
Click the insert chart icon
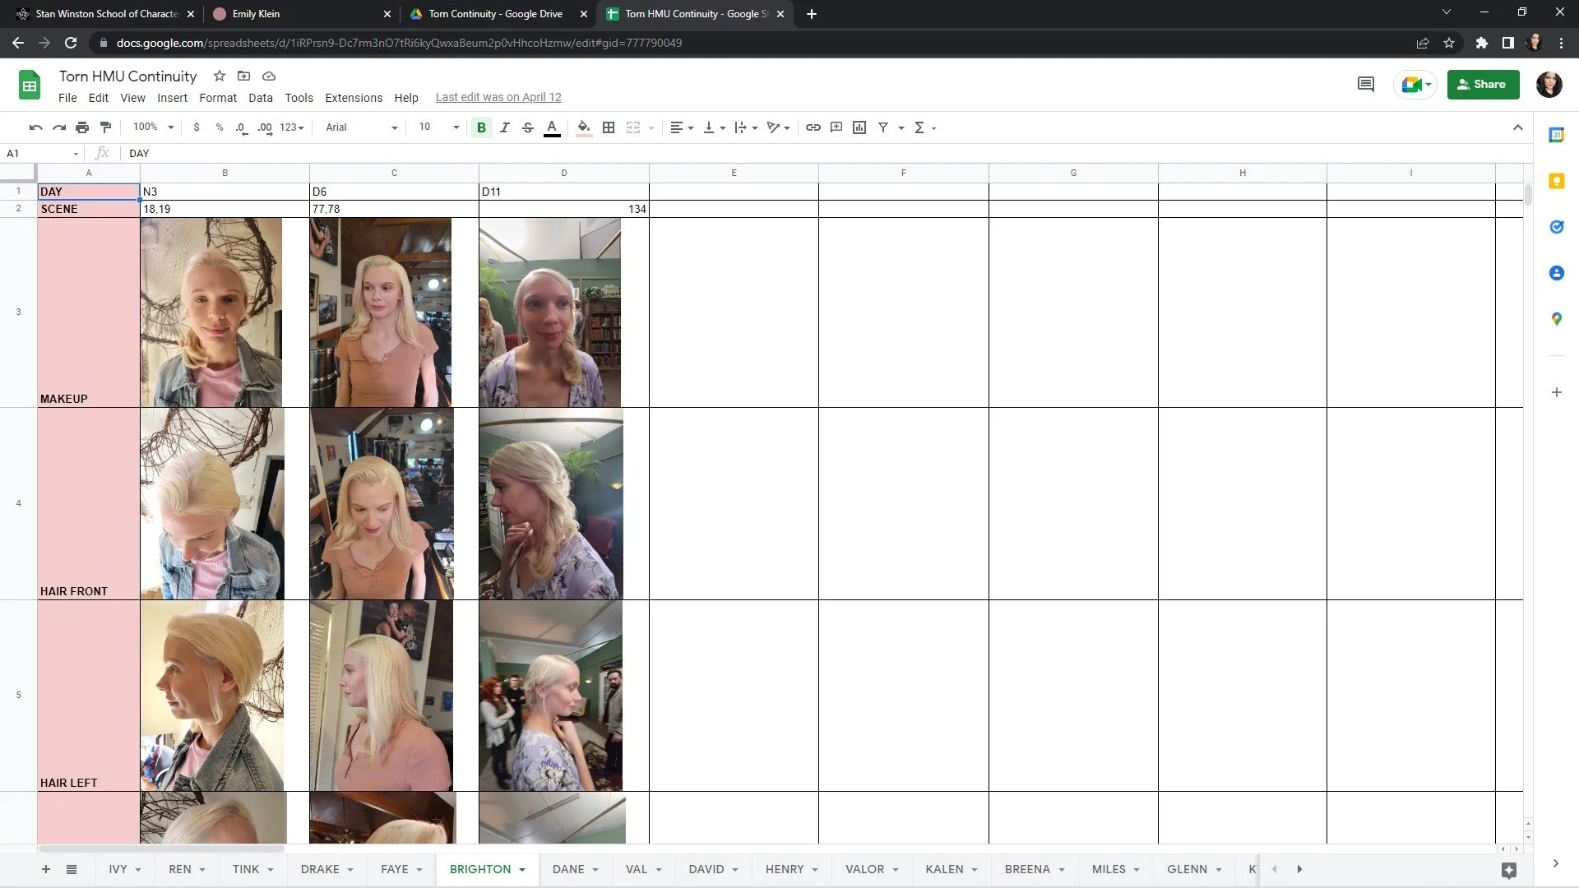coord(859,127)
